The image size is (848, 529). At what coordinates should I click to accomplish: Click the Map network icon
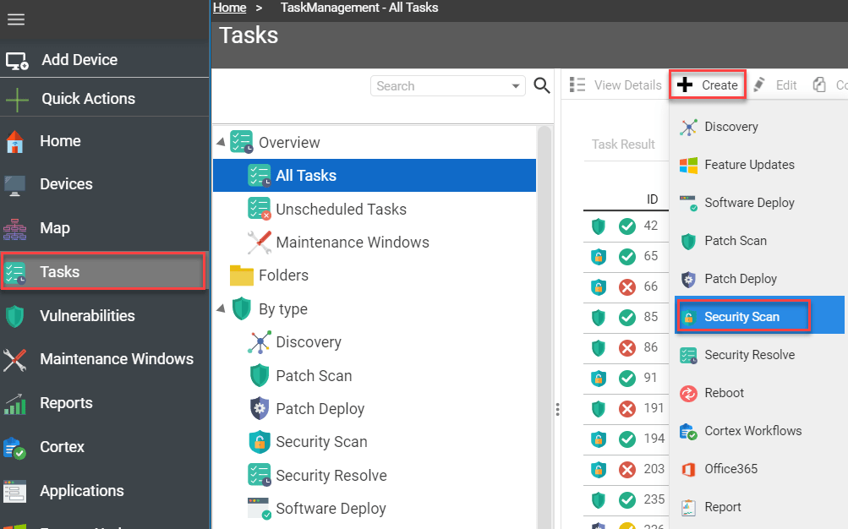point(14,228)
